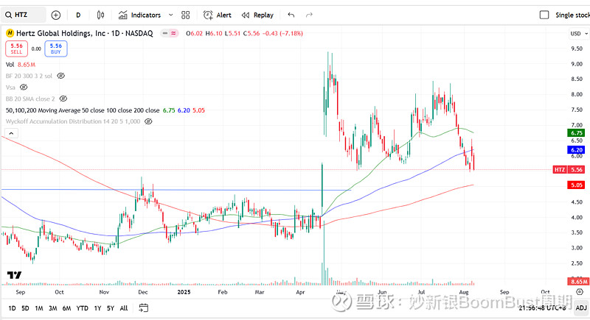The image size is (590, 320).
Task: Click the Dec label on time axis
Action: [x=143, y=292]
